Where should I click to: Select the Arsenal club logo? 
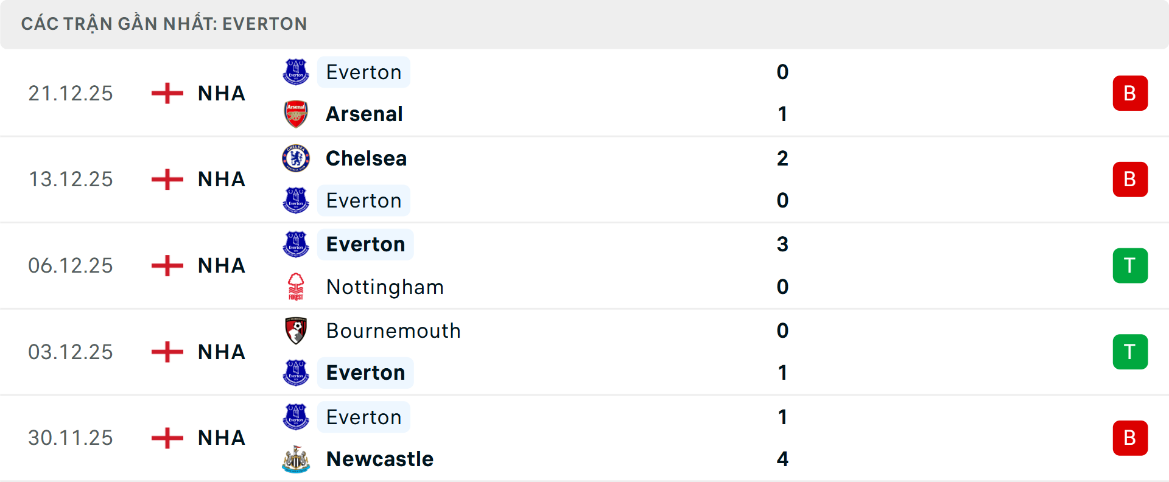(x=296, y=114)
